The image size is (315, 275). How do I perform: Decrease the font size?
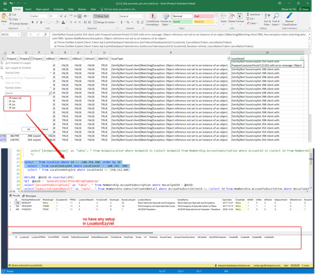point(66,16)
